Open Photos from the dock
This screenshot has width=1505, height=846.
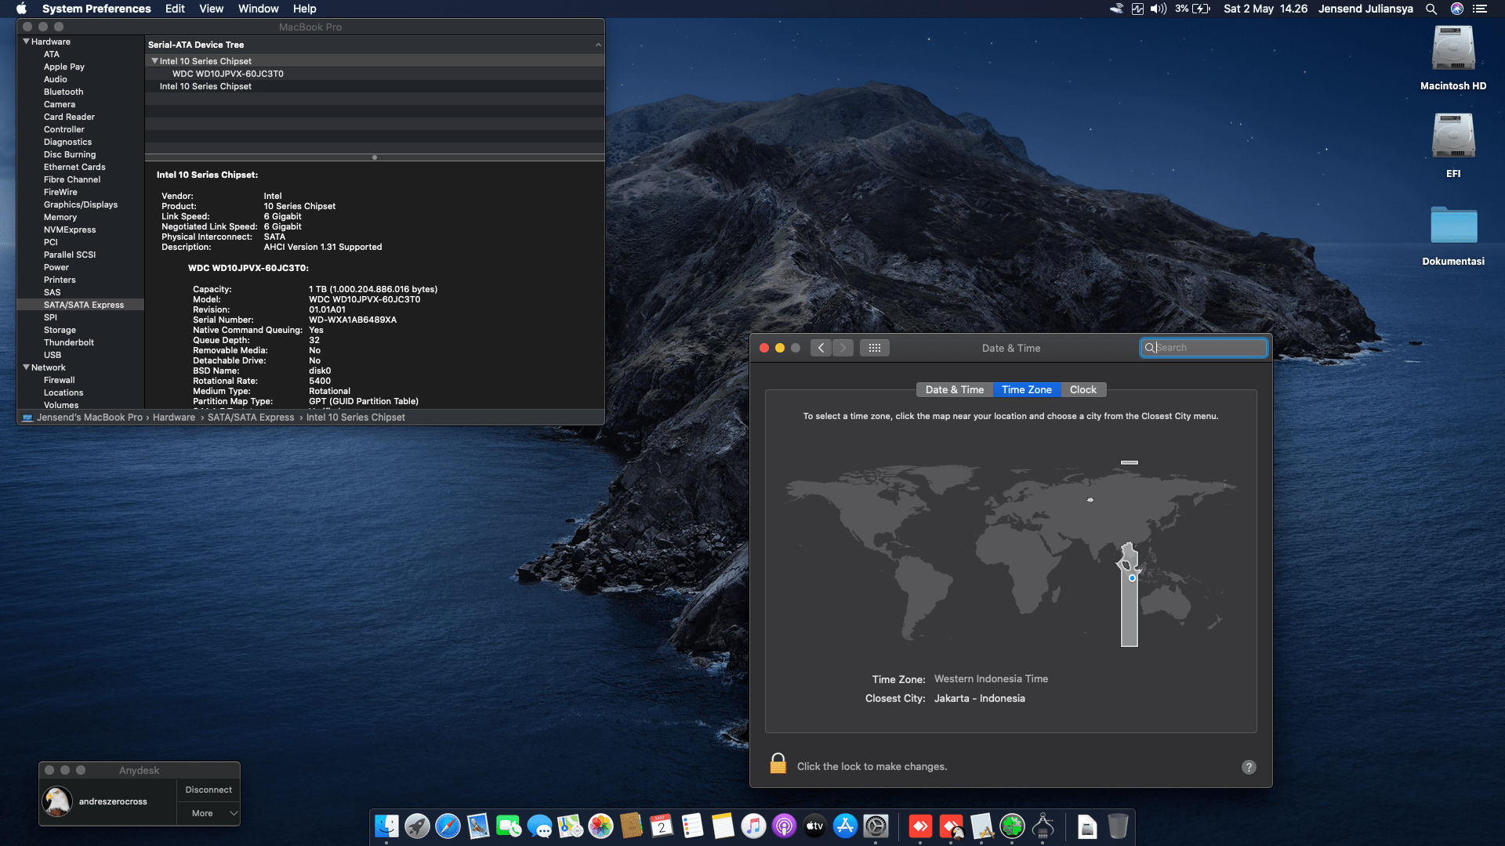coord(600,826)
